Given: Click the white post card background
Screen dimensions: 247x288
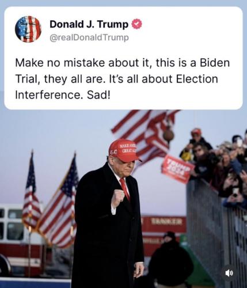Looking at the screenshot, I should [x=123, y=58].
